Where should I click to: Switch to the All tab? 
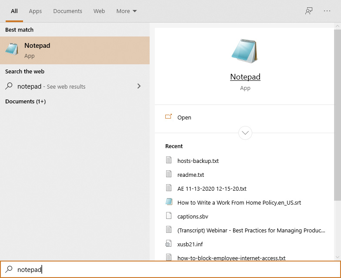[14, 11]
